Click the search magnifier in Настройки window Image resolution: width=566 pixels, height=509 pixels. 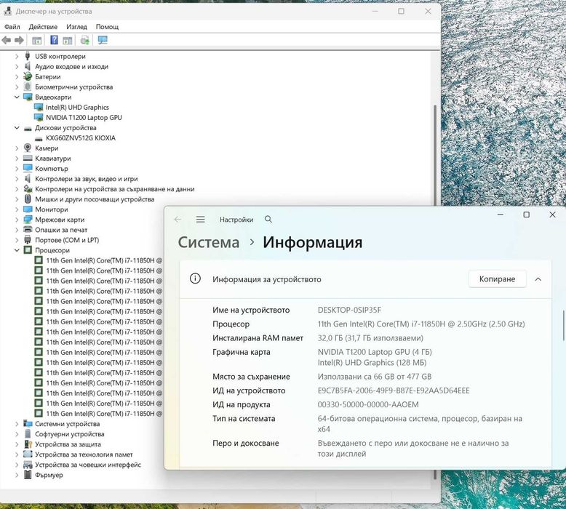pos(268,220)
